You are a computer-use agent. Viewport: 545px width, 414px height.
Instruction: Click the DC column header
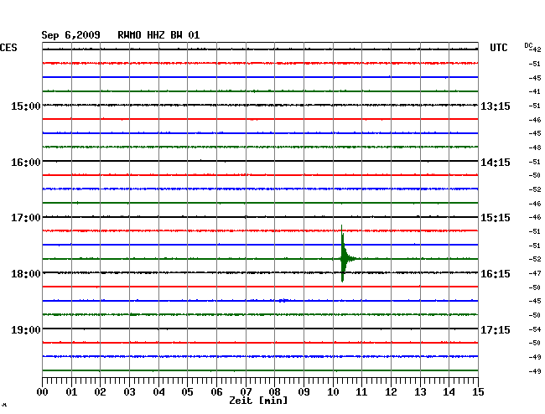(x=528, y=45)
